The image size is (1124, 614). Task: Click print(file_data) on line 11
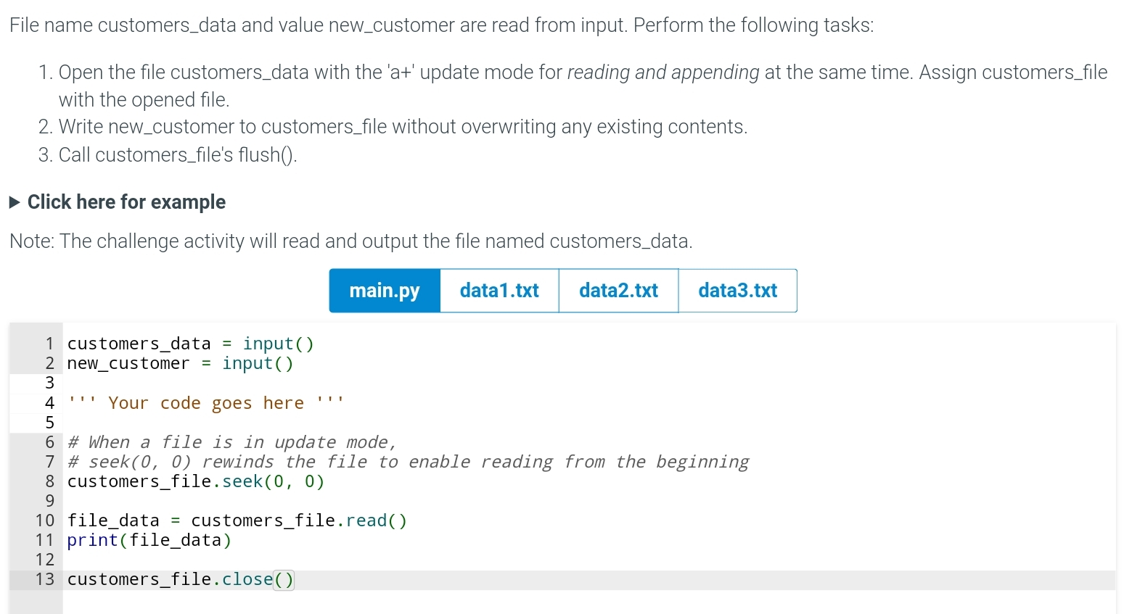(x=149, y=540)
